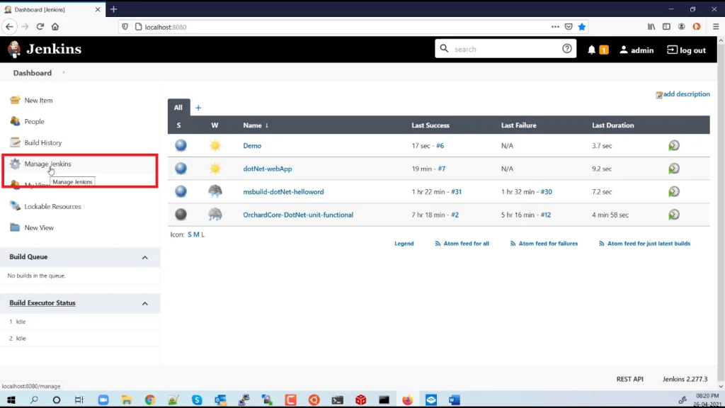Screen dimensions: 725x408
Task: Collapse the Build Executor Status panel
Action: (x=144, y=304)
